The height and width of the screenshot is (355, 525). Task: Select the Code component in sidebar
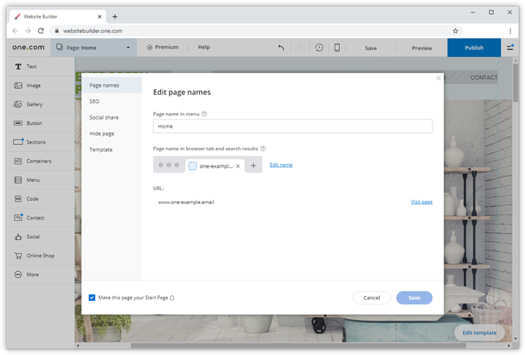click(32, 198)
